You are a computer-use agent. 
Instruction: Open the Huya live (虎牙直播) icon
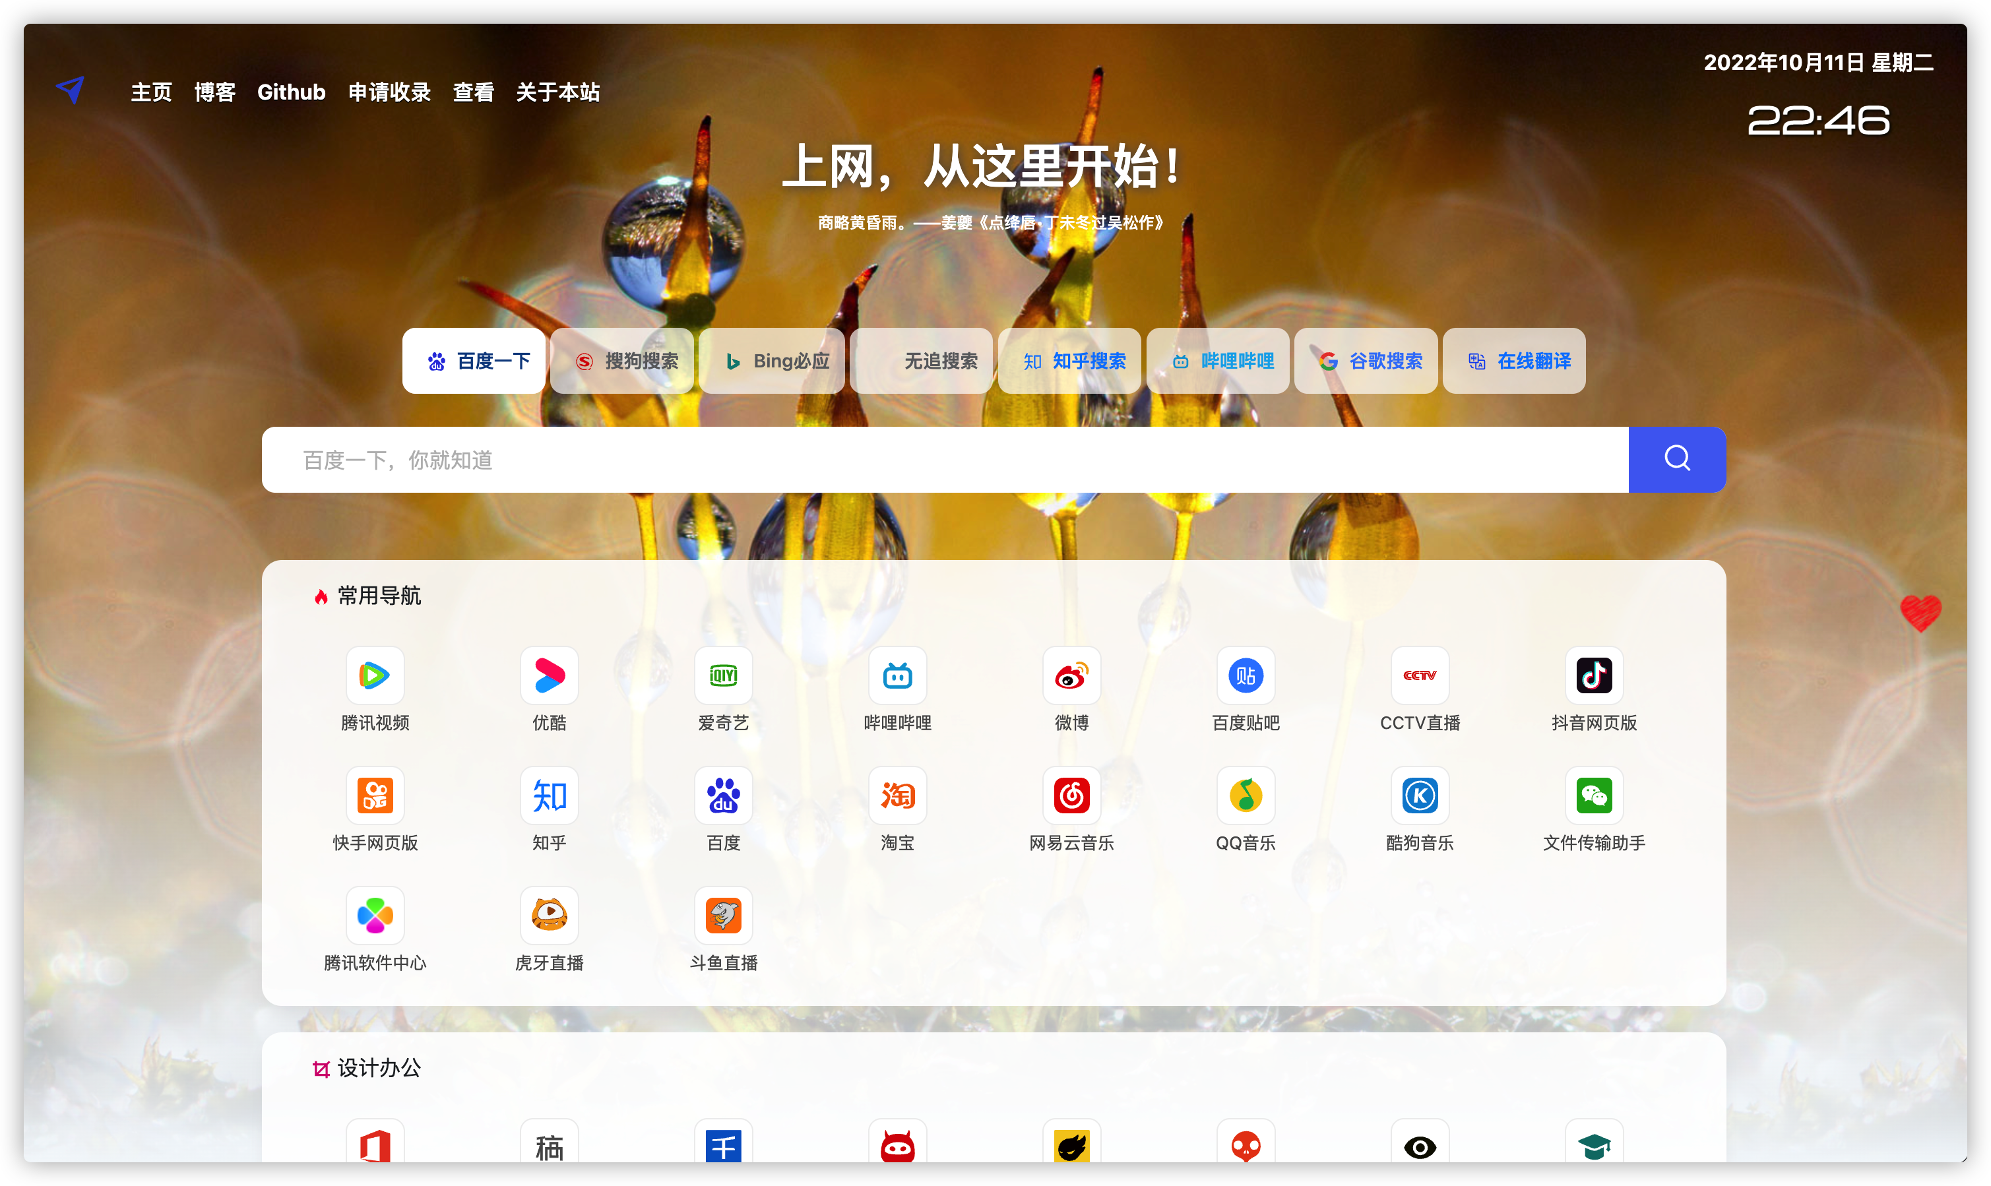(x=549, y=916)
